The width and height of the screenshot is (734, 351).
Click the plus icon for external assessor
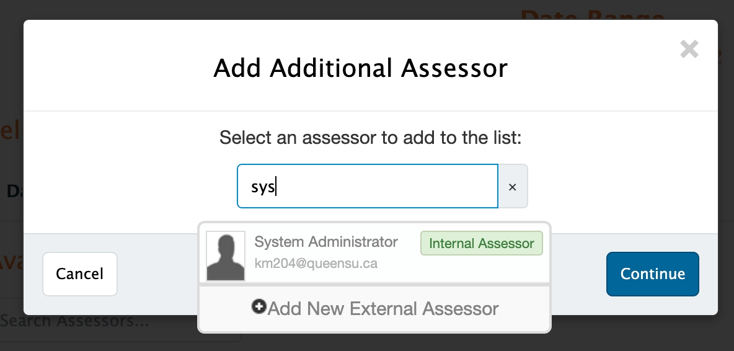tap(259, 306)
